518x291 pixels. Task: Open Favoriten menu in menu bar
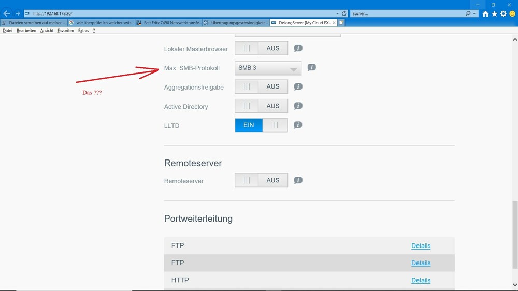[65, 31]
